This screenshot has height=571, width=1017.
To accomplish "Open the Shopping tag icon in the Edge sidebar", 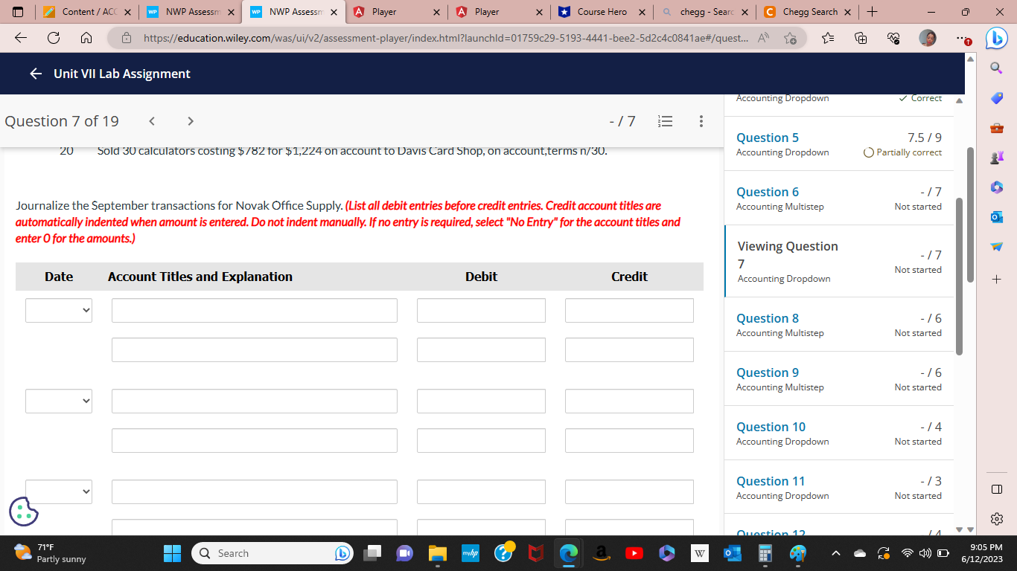I will pos(998,99).
